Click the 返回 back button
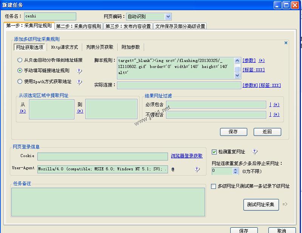Viewport: 302px width, 233px height. coord(267,132)
